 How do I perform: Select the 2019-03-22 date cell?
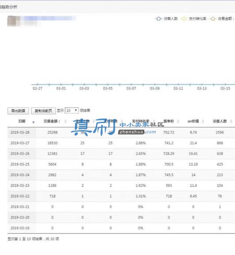tap(20, 196)
